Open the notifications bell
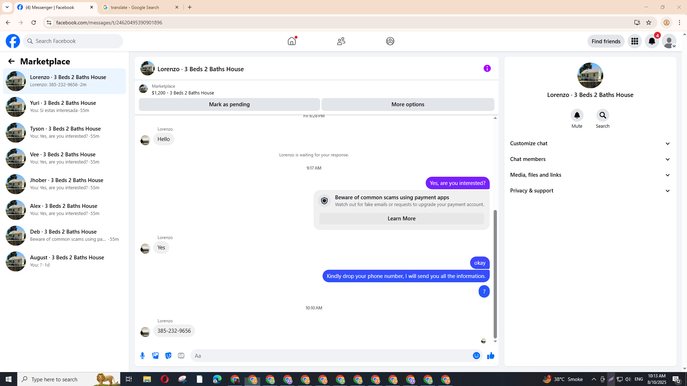687x386 pixels. tap(652, 41)
